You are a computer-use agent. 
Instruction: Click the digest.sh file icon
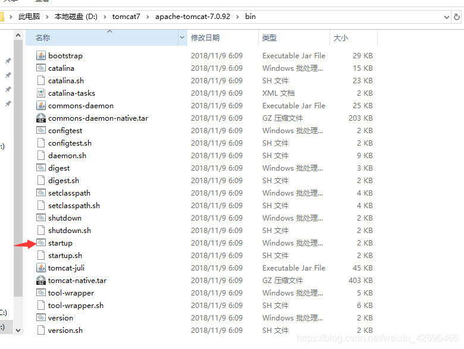tap(41, 180)
